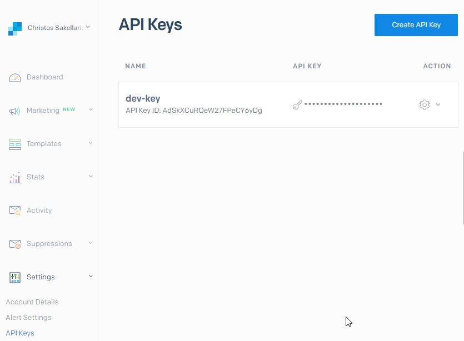Click the SendGrid logo icon

(x=15, y=28)
